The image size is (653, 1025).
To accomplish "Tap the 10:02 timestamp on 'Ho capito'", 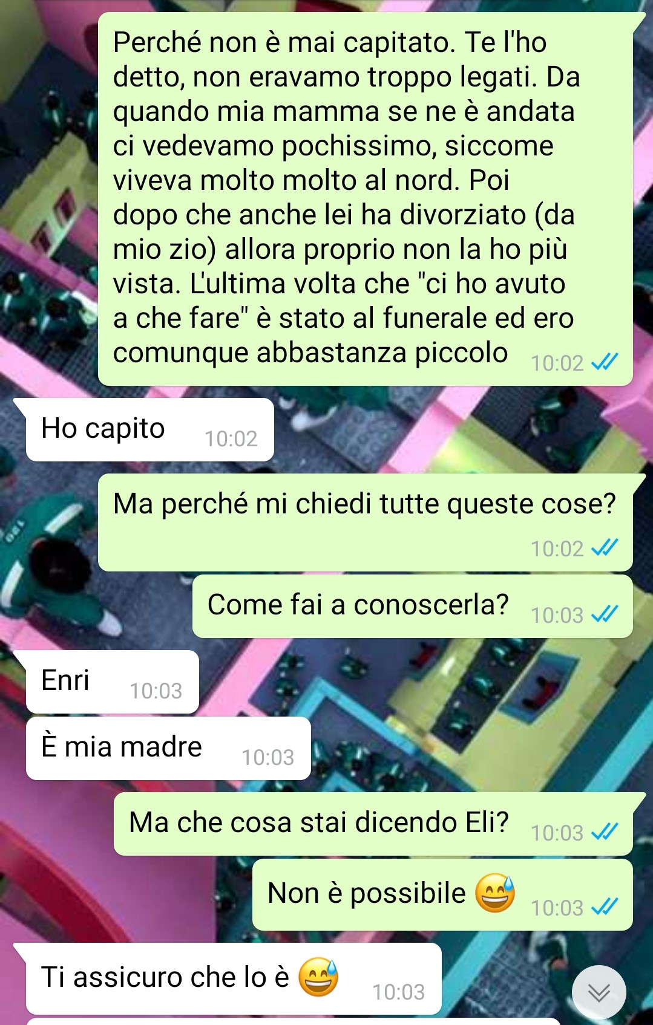I will pyautogui.click(x=231, y=438).
